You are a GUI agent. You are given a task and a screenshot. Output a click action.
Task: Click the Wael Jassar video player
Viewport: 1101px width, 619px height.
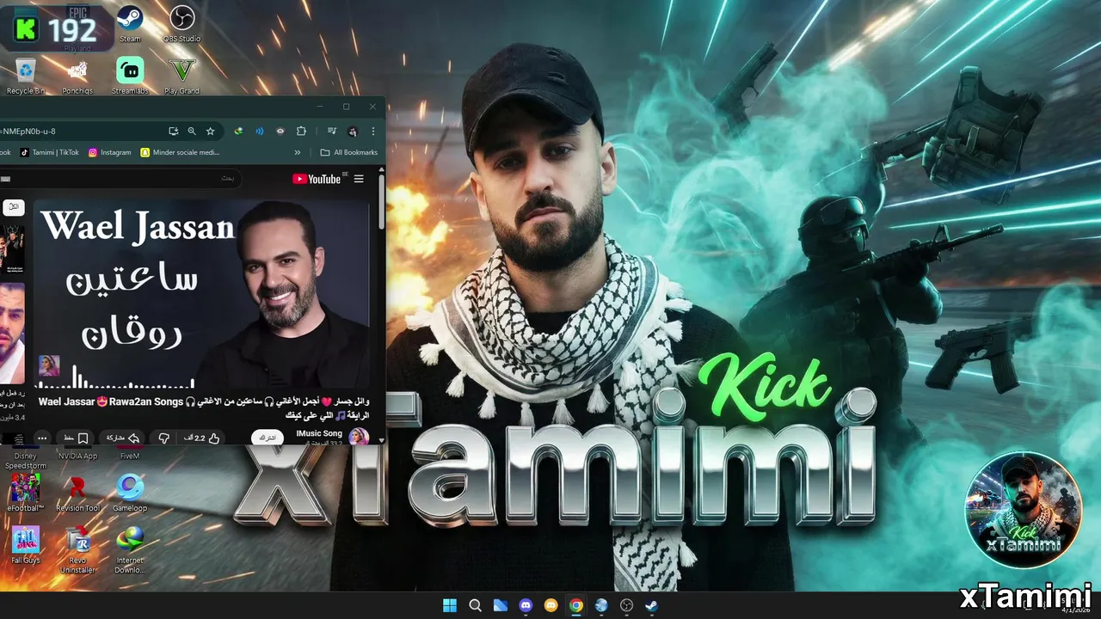(x=201, y=295)
